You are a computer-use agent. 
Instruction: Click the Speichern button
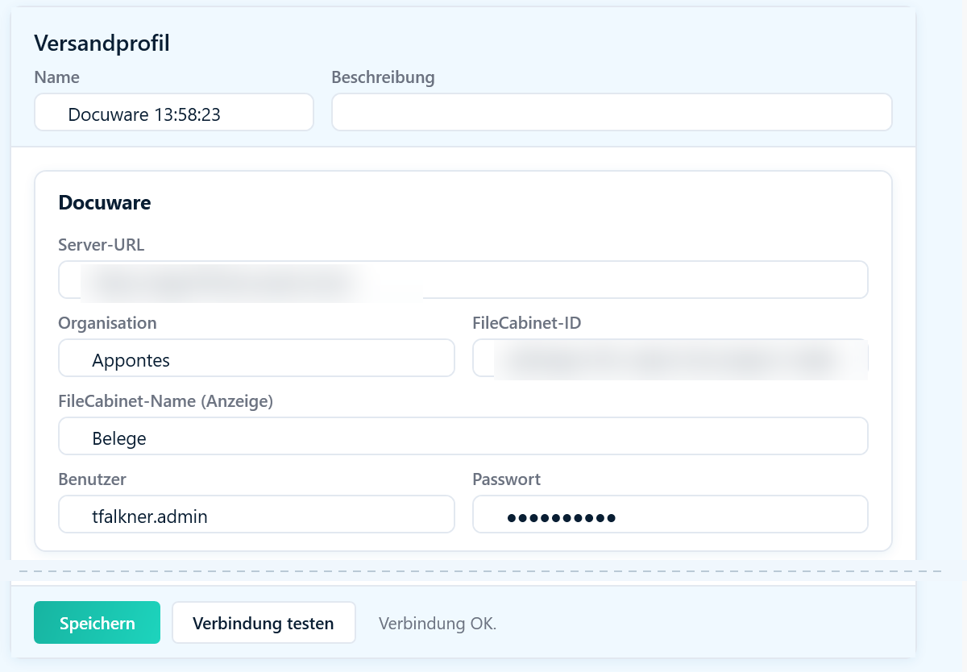click(97, 623)
